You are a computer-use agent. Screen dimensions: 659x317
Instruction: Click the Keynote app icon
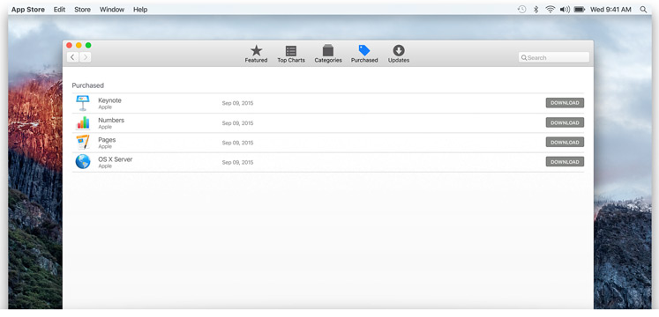point(82,103)
